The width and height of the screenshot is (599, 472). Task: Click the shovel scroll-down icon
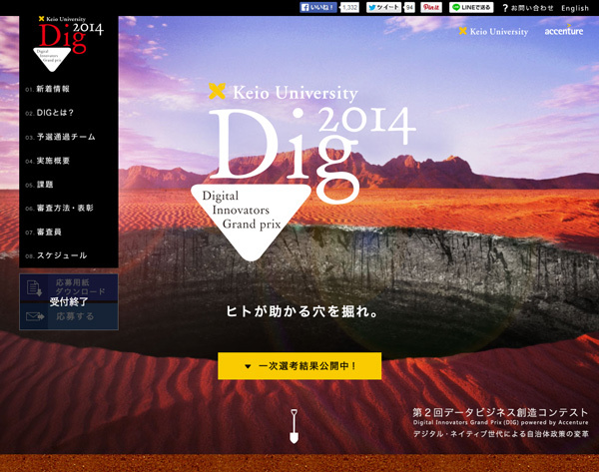coord(294,426)
